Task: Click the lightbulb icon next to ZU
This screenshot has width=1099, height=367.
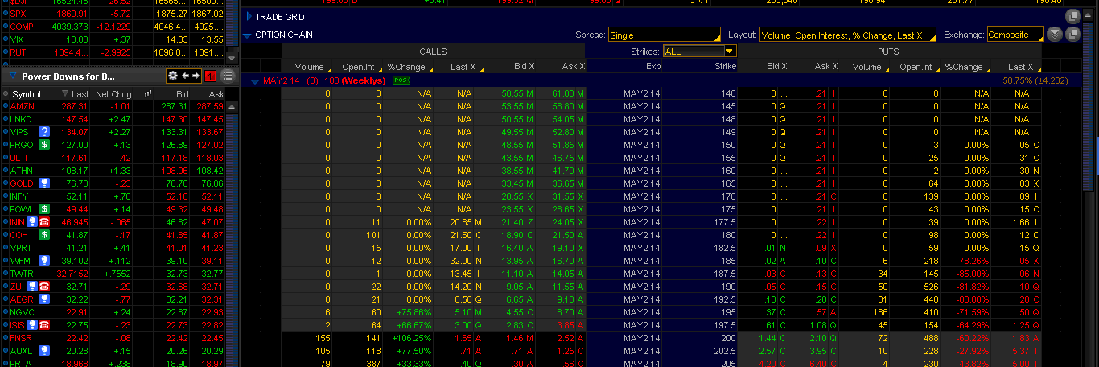Action: pyautogui.click(x=32, y=287)
